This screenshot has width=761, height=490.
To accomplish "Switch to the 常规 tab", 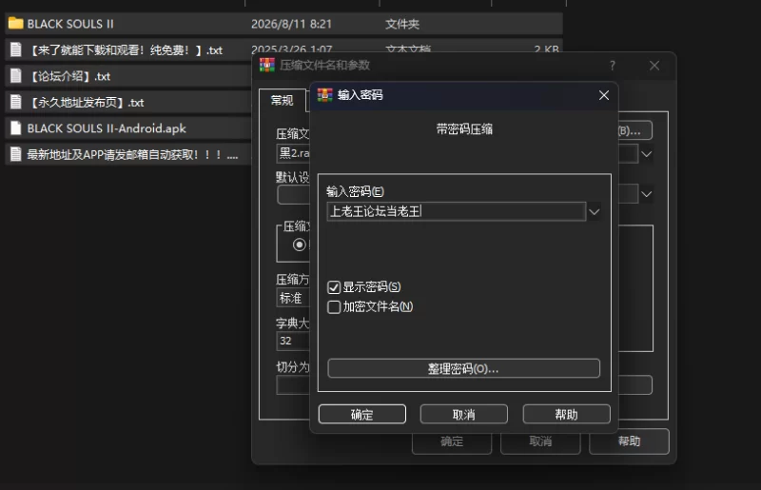I will click(x=282, y=101).
